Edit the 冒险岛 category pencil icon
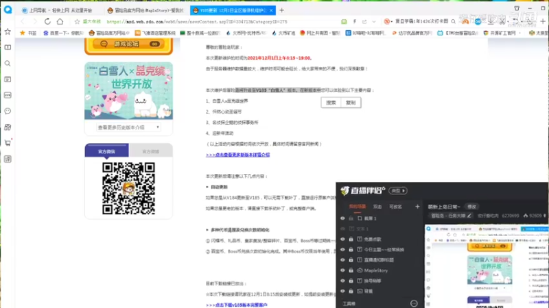549x308 pixels. coord(469,216)
